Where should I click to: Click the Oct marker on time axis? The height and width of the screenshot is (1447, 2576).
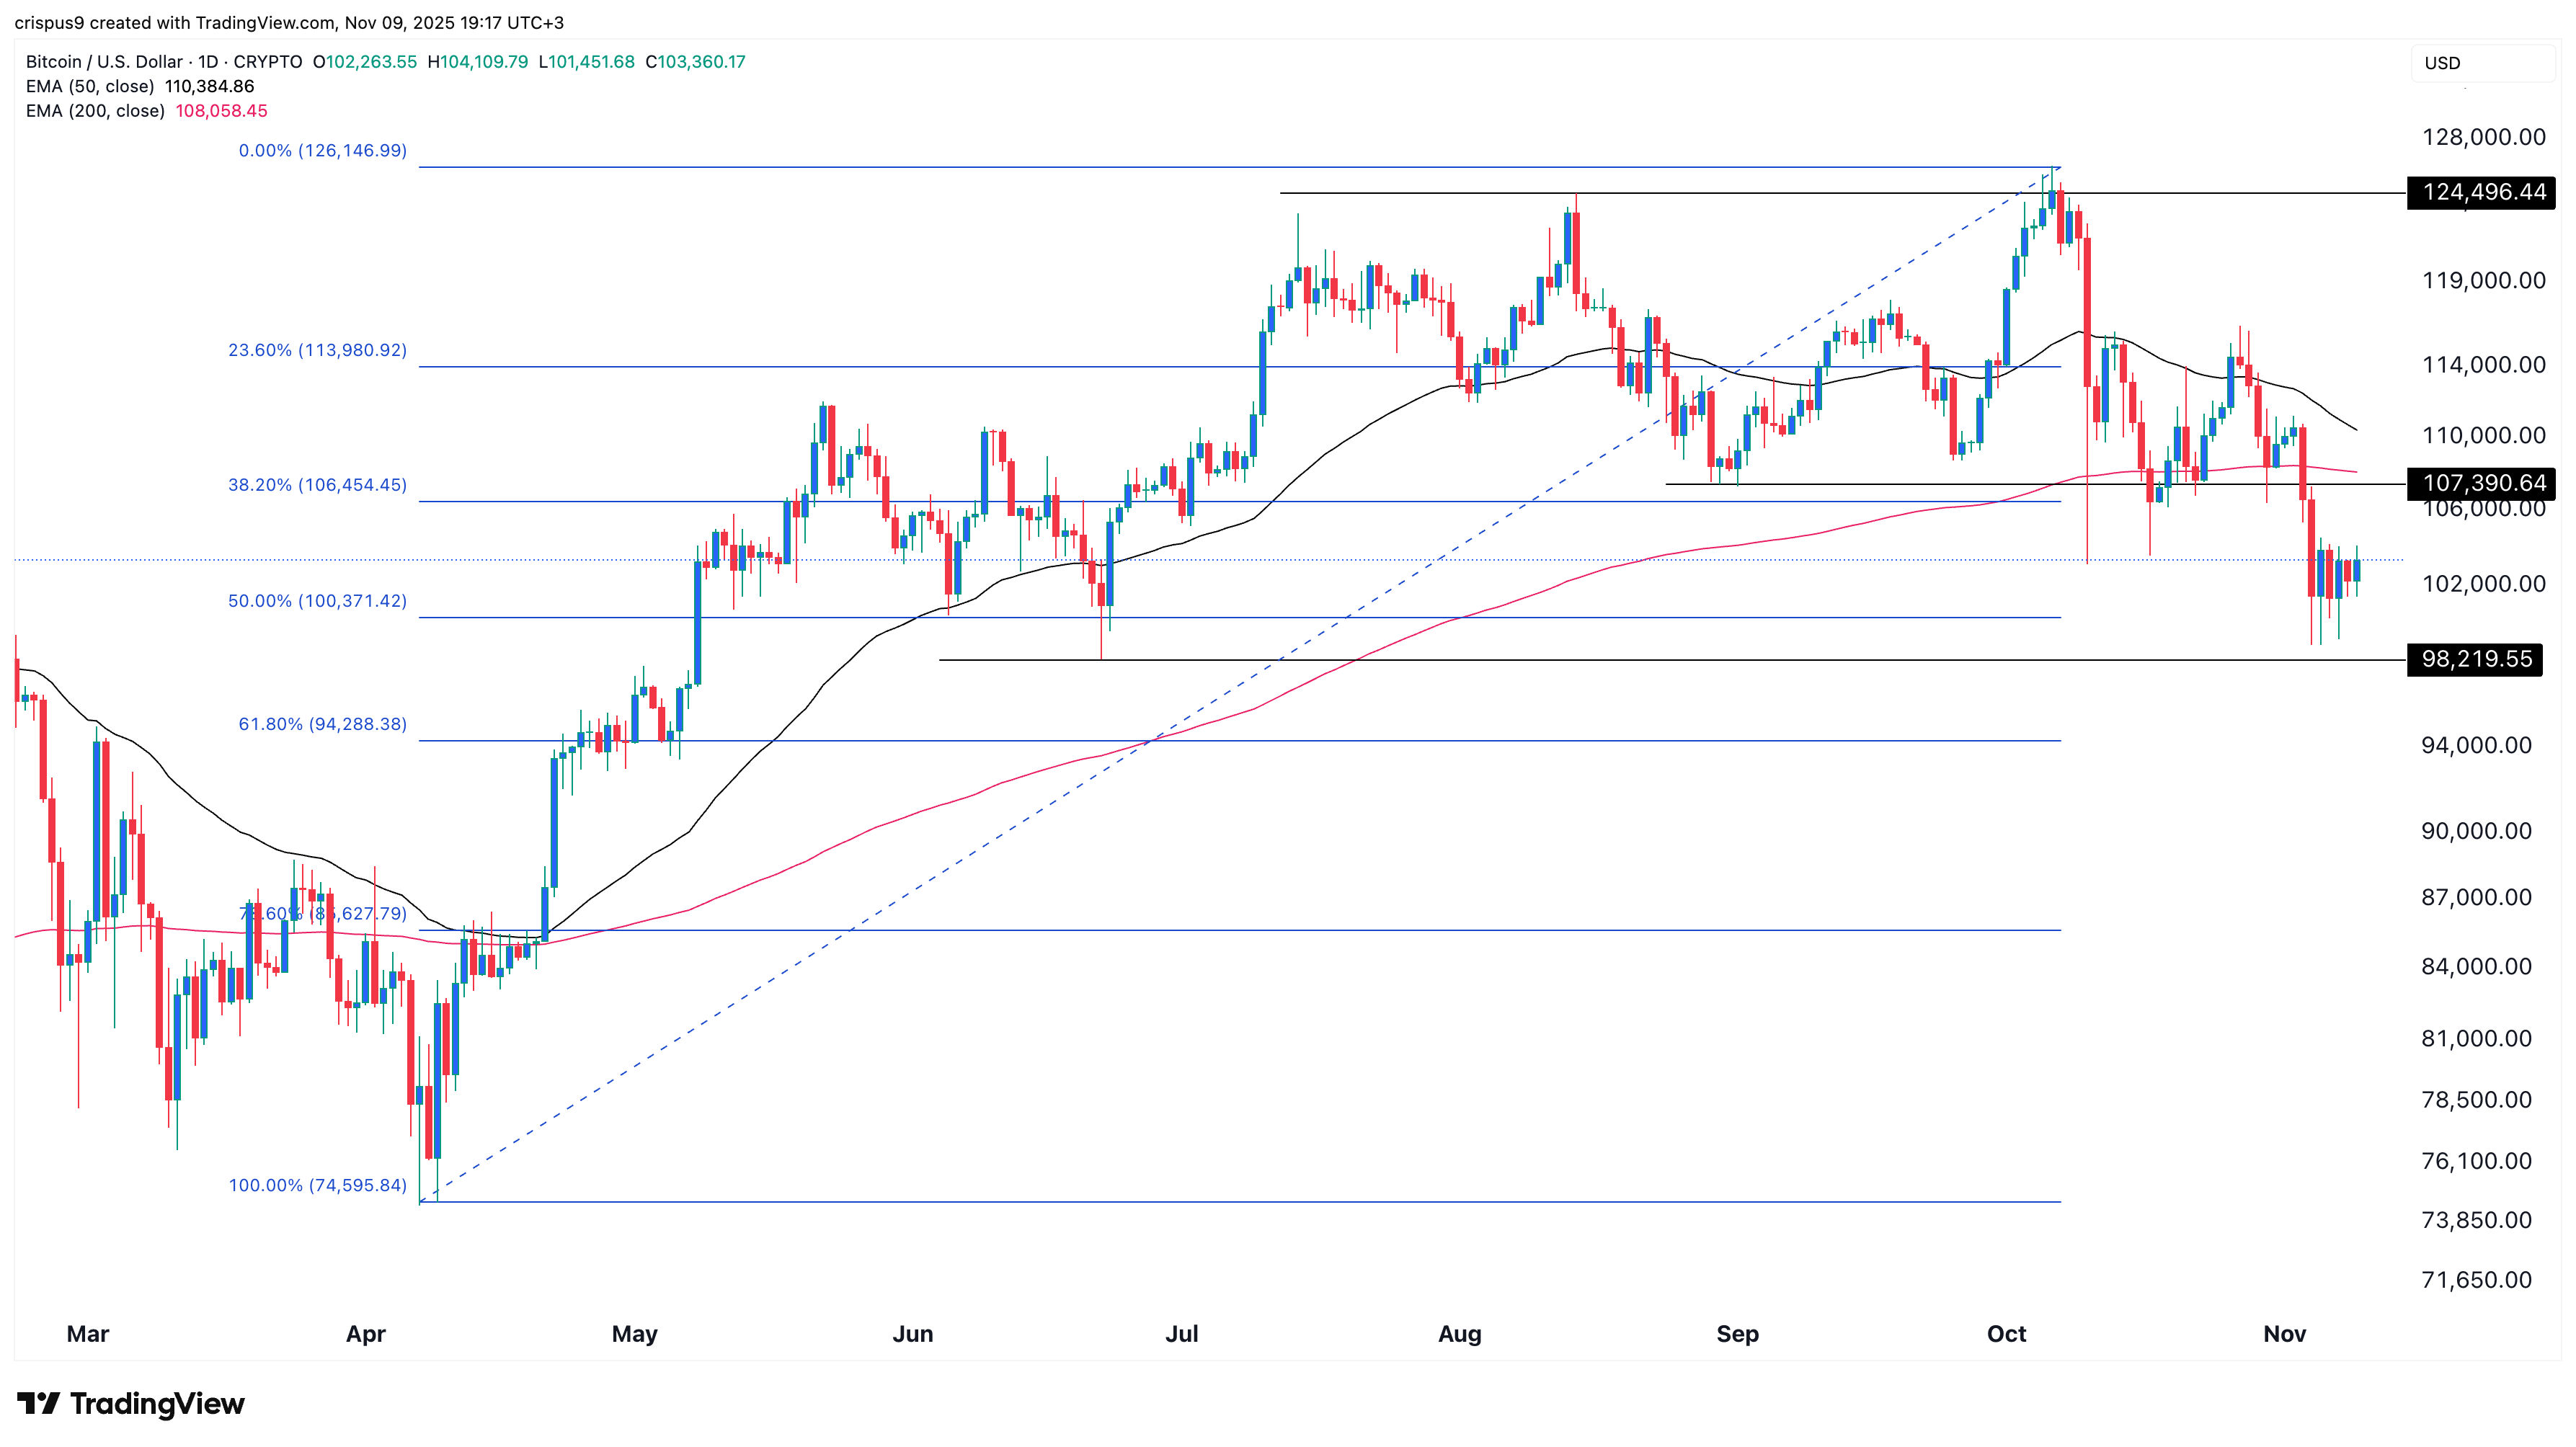(x=2006, y=1334)
